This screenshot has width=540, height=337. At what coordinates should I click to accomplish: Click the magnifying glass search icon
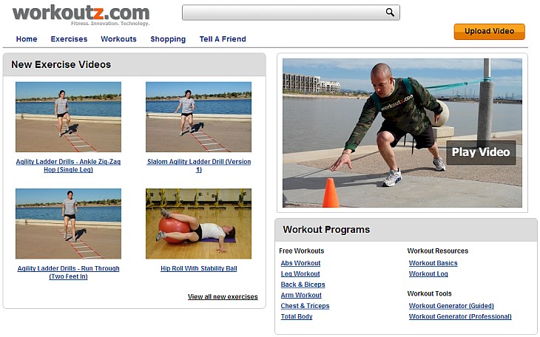tap(390, 13)
